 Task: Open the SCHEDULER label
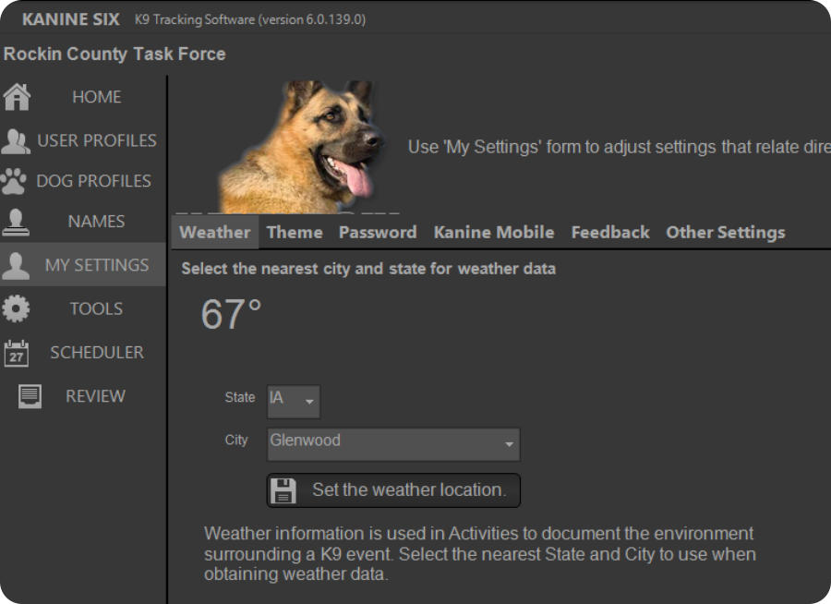coord(97,353)
